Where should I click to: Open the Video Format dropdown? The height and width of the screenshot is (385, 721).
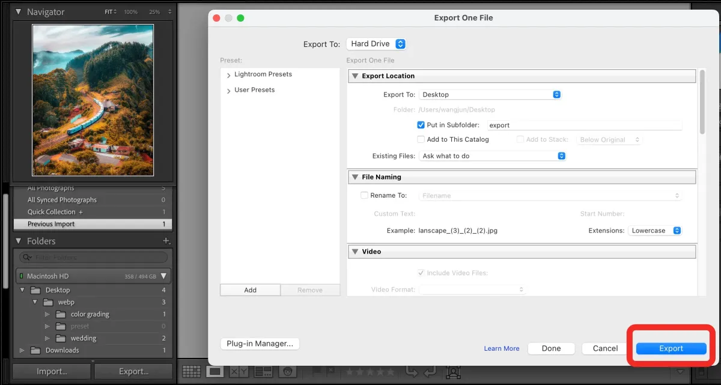[472, 290]
